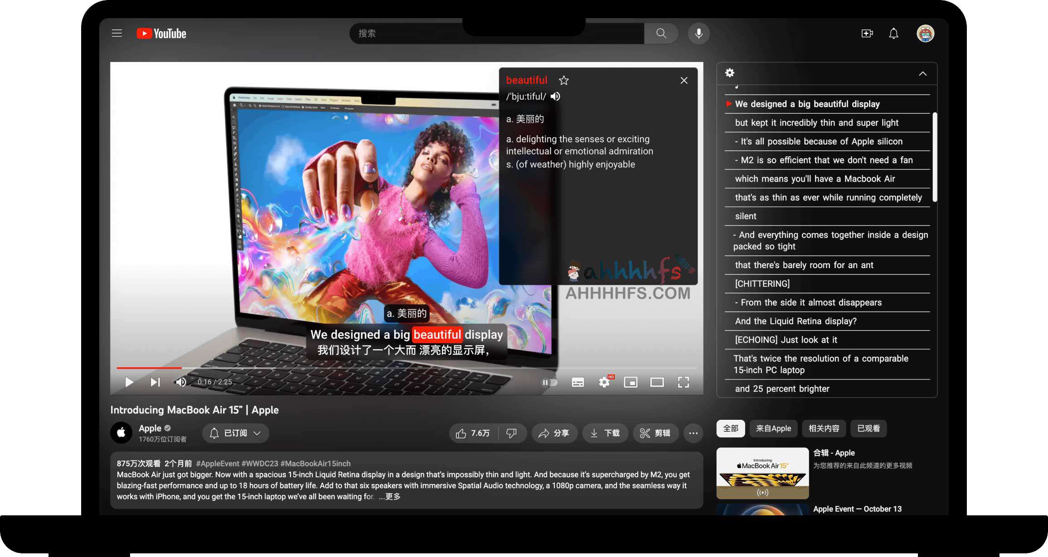The height and width of the screenshot is (557, 1048).
Task: Enable miniplayer mode
Action: tap(630, 382)
